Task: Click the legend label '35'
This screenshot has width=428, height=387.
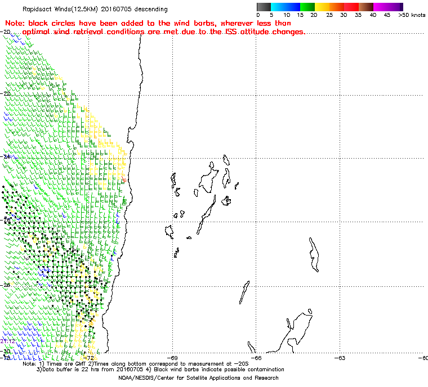Action: [358, 15]
